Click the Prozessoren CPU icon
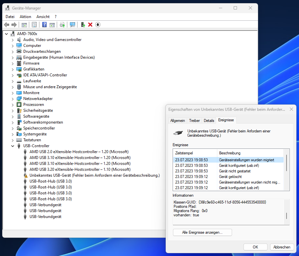This screenshot has width=299, height=256. click(19, 105)
